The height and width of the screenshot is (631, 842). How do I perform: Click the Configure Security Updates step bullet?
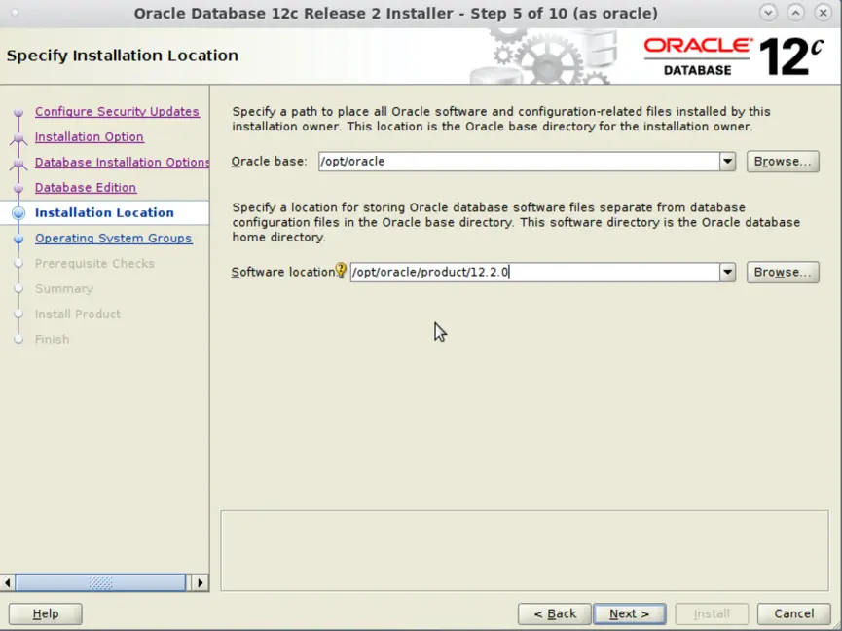coord(18,112)
